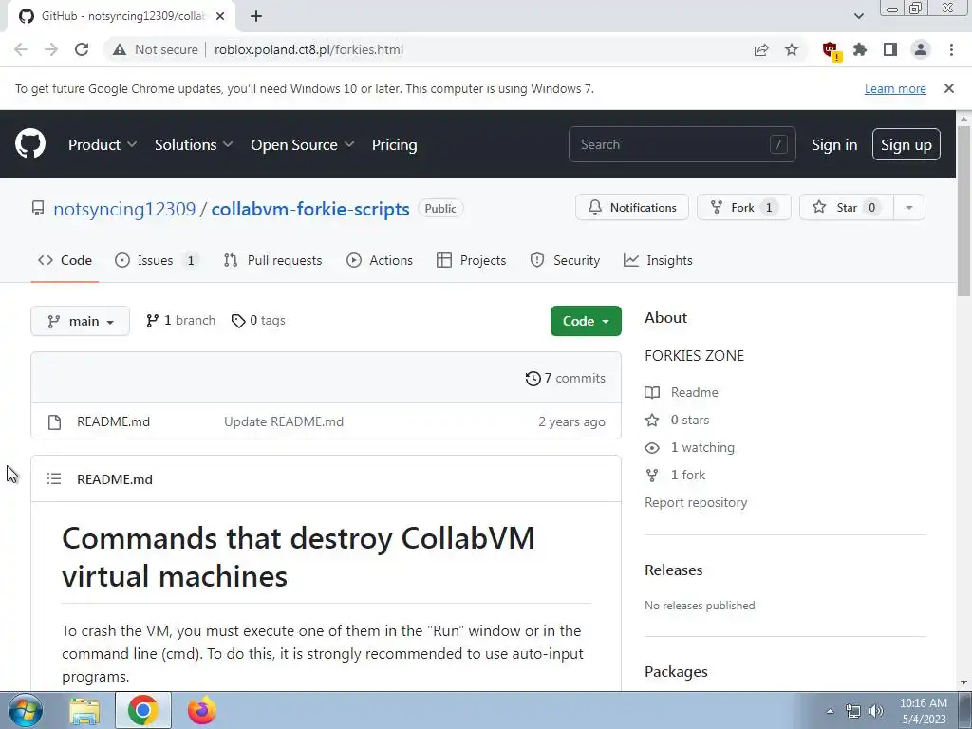
Task: Toggle the browser side panel icon
Action: click(890, 49)
